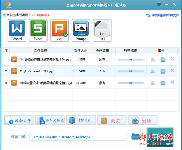Select the PPT conversion icon
This screenshot has height=150, width=182.
[59, 30]
